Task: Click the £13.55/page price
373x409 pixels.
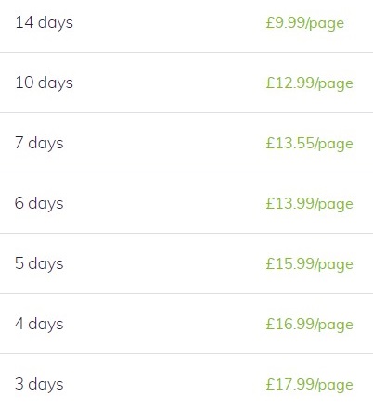Action: [310, 144]
